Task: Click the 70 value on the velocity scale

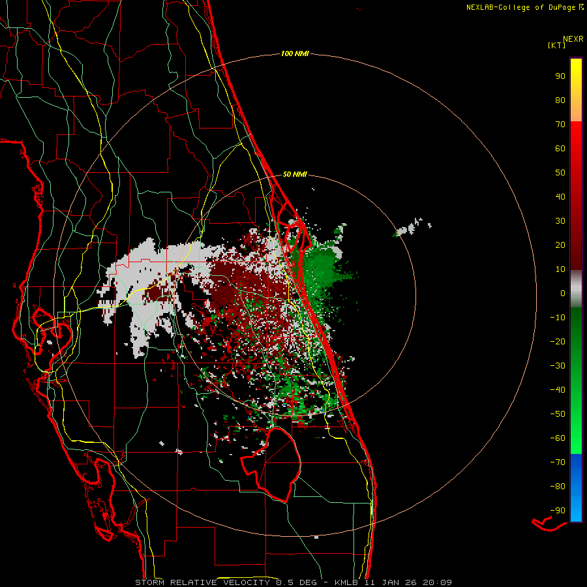Action: coord(560,125)
